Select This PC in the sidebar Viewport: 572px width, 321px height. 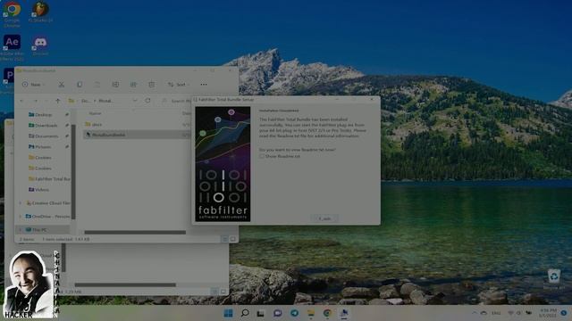coord(39,230)
